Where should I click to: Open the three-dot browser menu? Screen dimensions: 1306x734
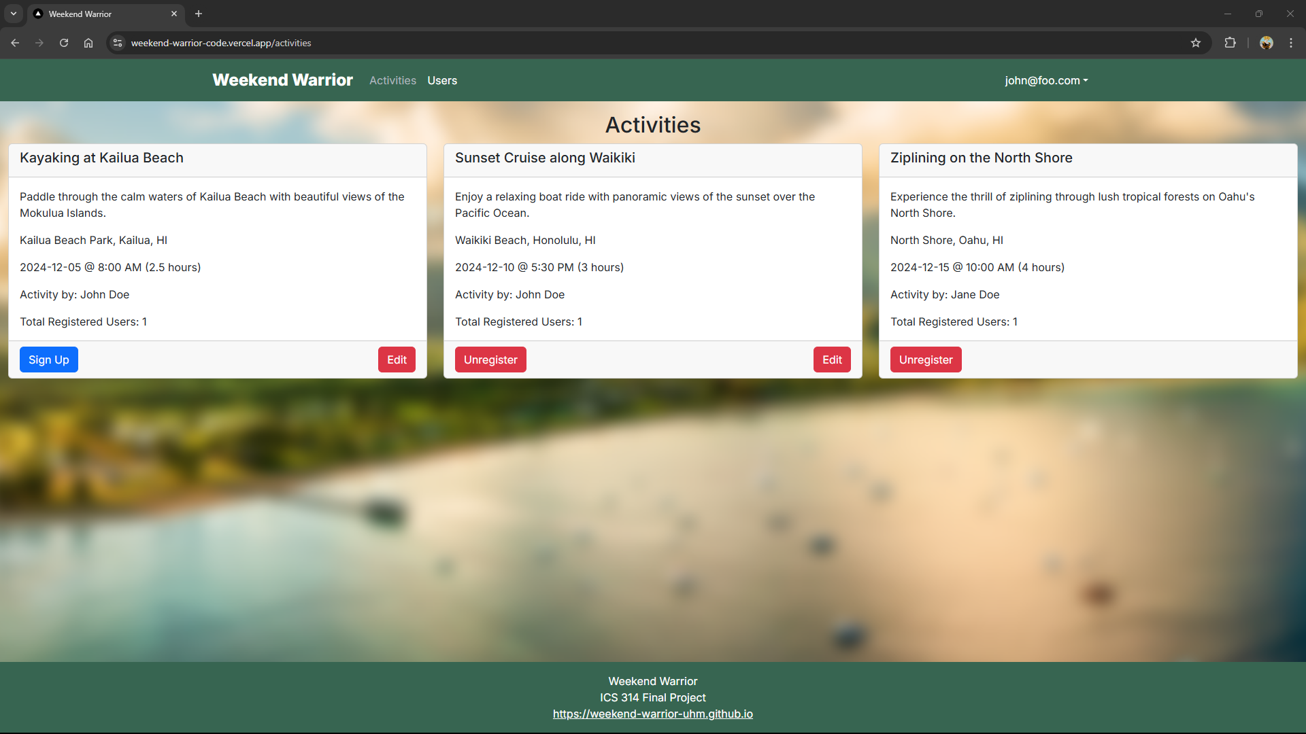pyautogui.click(x=1290, y=42)
